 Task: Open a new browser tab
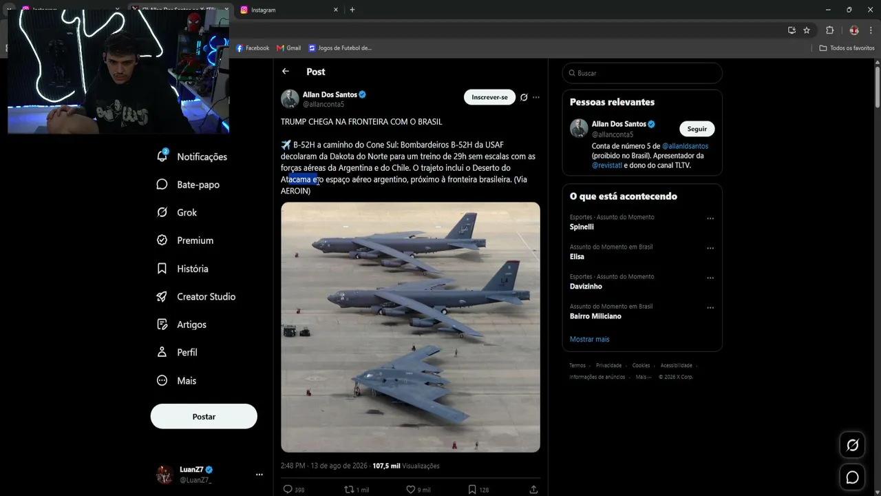352,10
